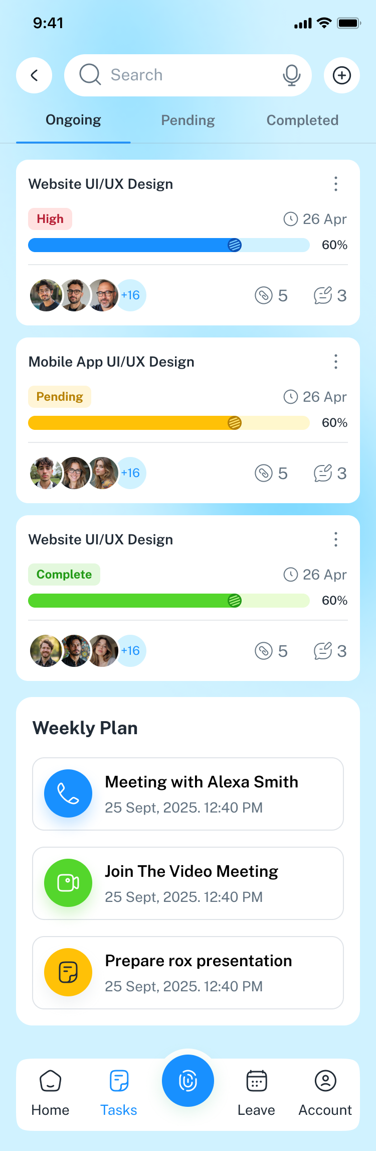Tap the back arrow button
The height and width of the screenshot is (1151, 376).
[x=34, y=75]
